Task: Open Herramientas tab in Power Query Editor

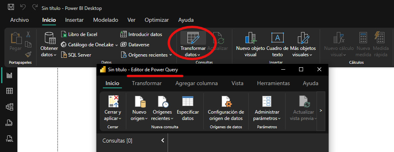Action: click(x=273, y=84)
